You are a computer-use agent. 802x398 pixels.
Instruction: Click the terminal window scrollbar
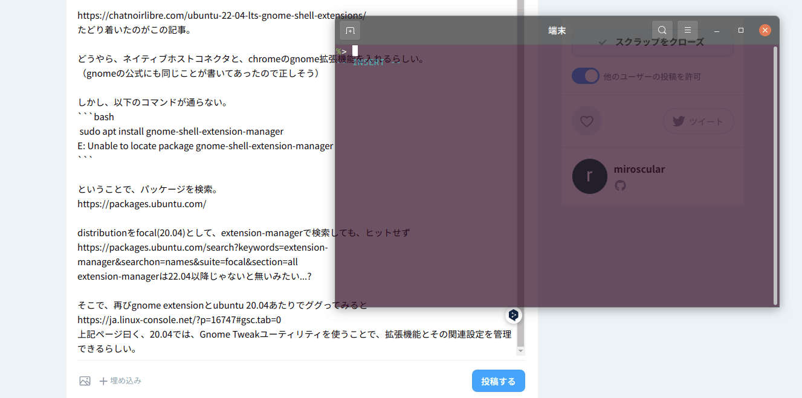tap(775, 175)
